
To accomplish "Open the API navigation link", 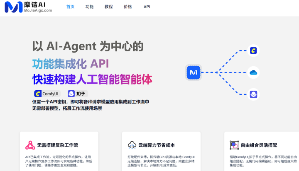I will 147,7.
